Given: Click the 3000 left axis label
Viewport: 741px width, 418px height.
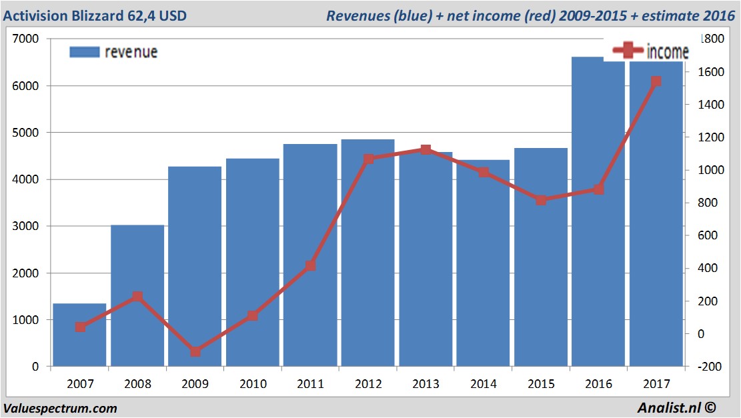Looking at the screenshot, I should point(25,226).
